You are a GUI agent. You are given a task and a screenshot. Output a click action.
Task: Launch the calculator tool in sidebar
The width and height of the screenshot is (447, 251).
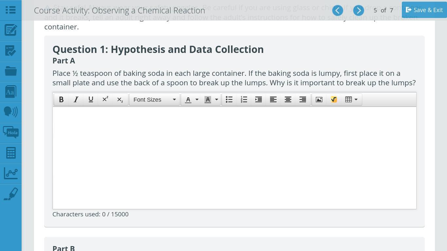coord(10,153)
